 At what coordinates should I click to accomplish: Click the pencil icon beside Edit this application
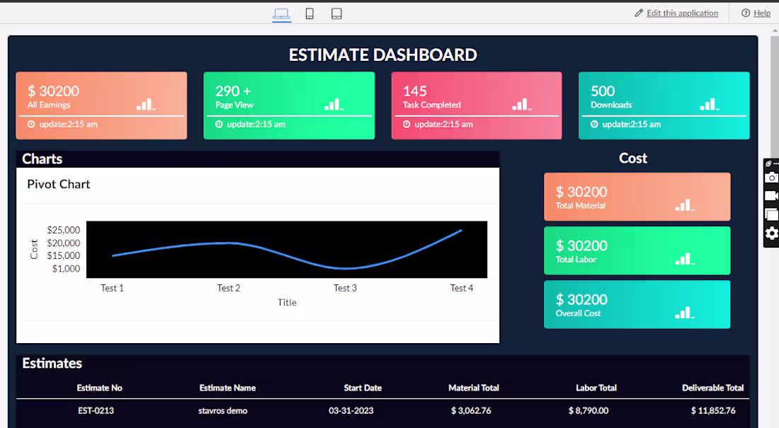pyautogui.click(x=638, y=13)
